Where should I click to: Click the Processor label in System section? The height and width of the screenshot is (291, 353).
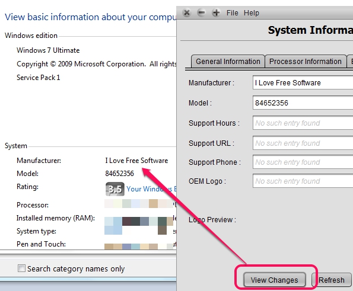click(x=33, y=205)
